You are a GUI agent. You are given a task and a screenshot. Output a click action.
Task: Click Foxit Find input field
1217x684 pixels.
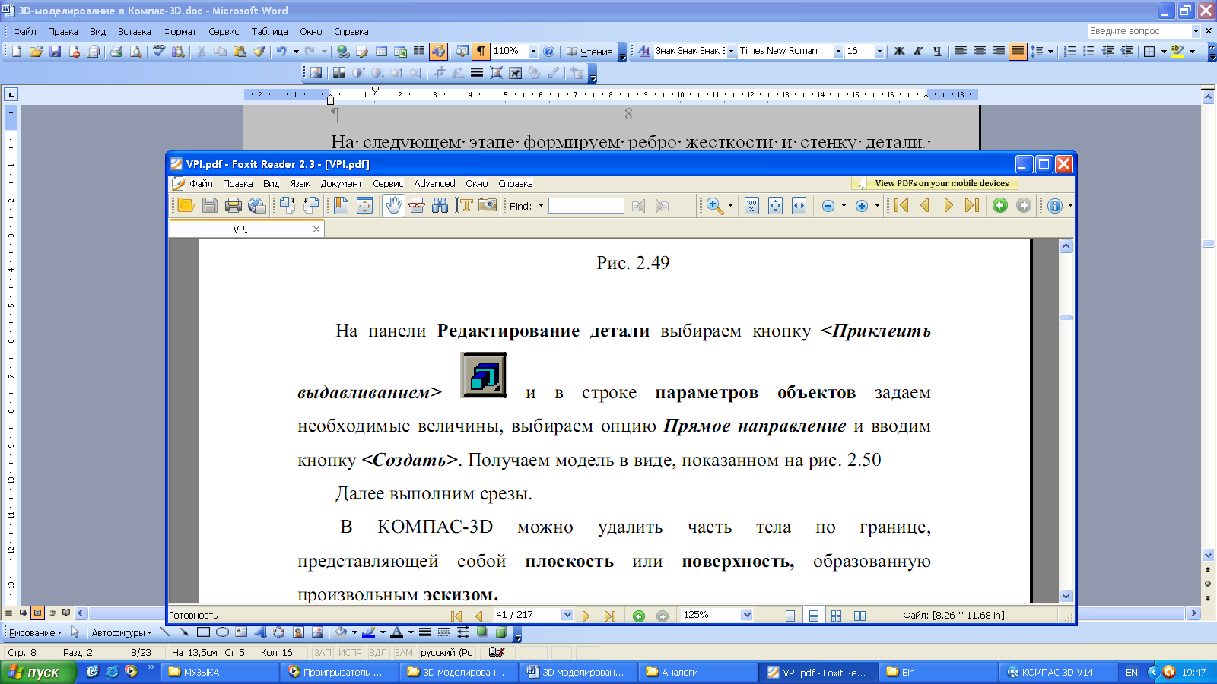tap(586, 206)
